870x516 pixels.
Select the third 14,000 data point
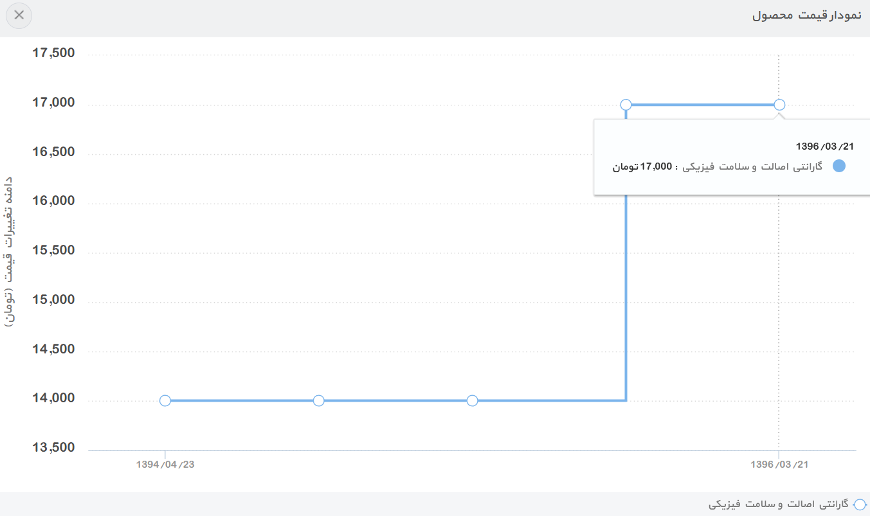[472, 400]
